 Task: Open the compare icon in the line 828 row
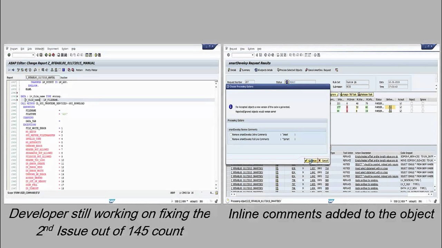pos(277,168)
